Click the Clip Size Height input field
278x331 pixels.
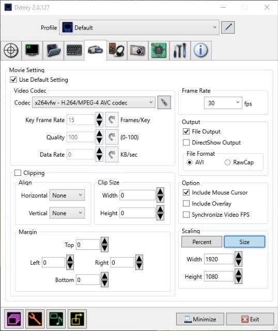click(x=137, y=213)
